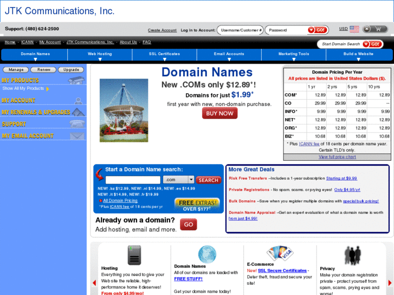The height and width of the screenshot is (295, 394).
Task: Click the US flag currency icon
Action: 354,29
